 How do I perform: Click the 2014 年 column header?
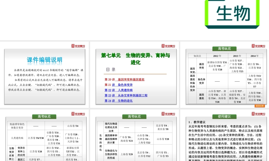click(254, 56)
